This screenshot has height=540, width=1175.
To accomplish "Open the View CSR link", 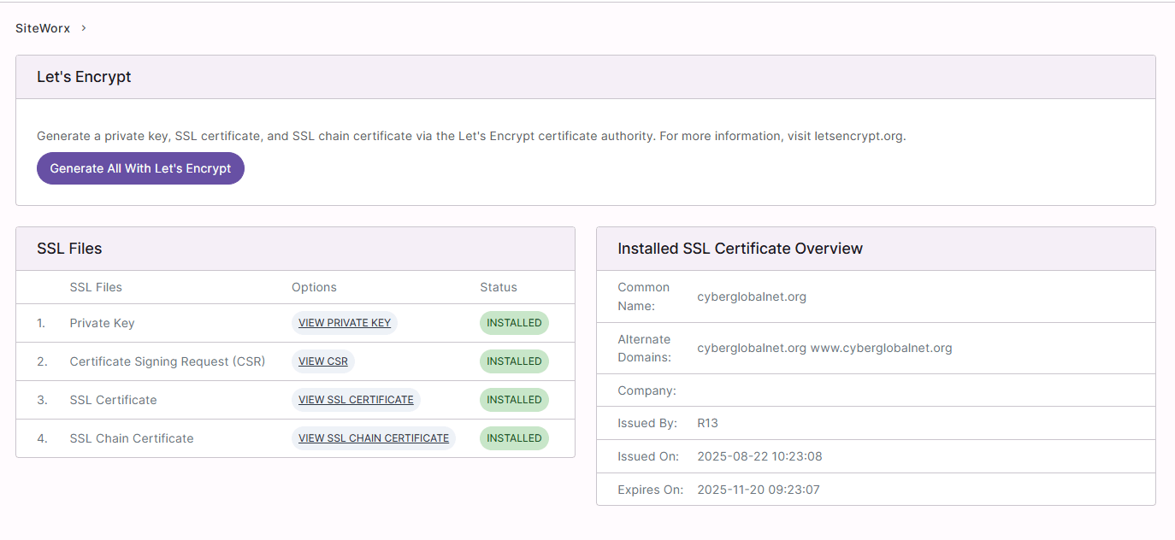I will coord(323,361).
